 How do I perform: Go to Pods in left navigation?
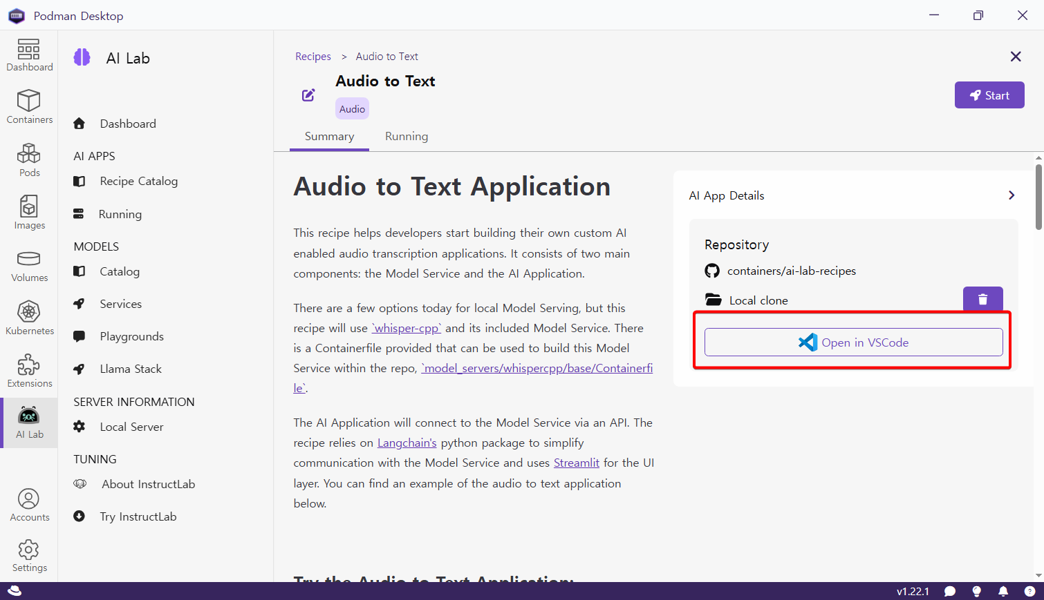29,159
